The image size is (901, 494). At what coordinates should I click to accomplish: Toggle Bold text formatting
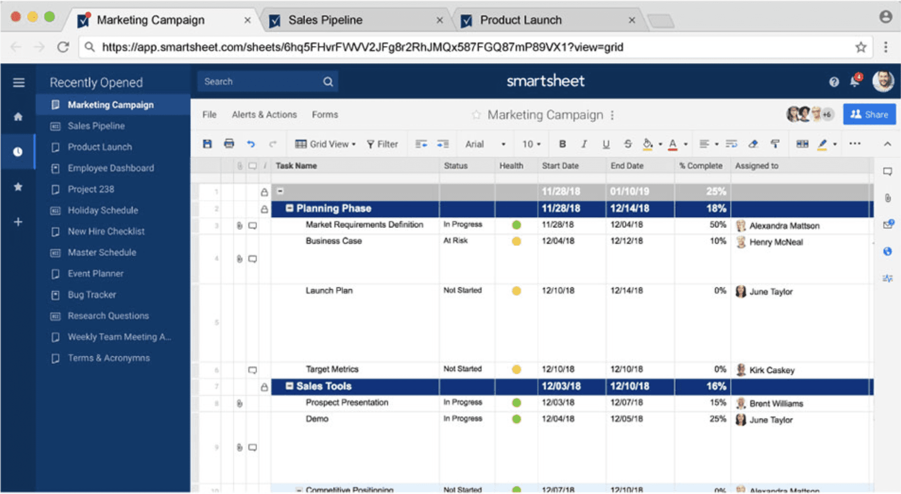click(562, 144)
